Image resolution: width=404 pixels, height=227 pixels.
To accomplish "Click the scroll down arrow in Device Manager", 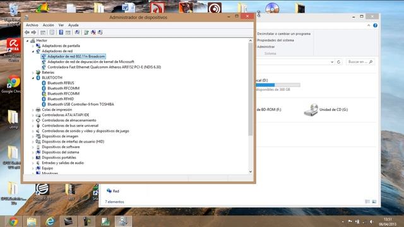I will [x=250, y=172].
